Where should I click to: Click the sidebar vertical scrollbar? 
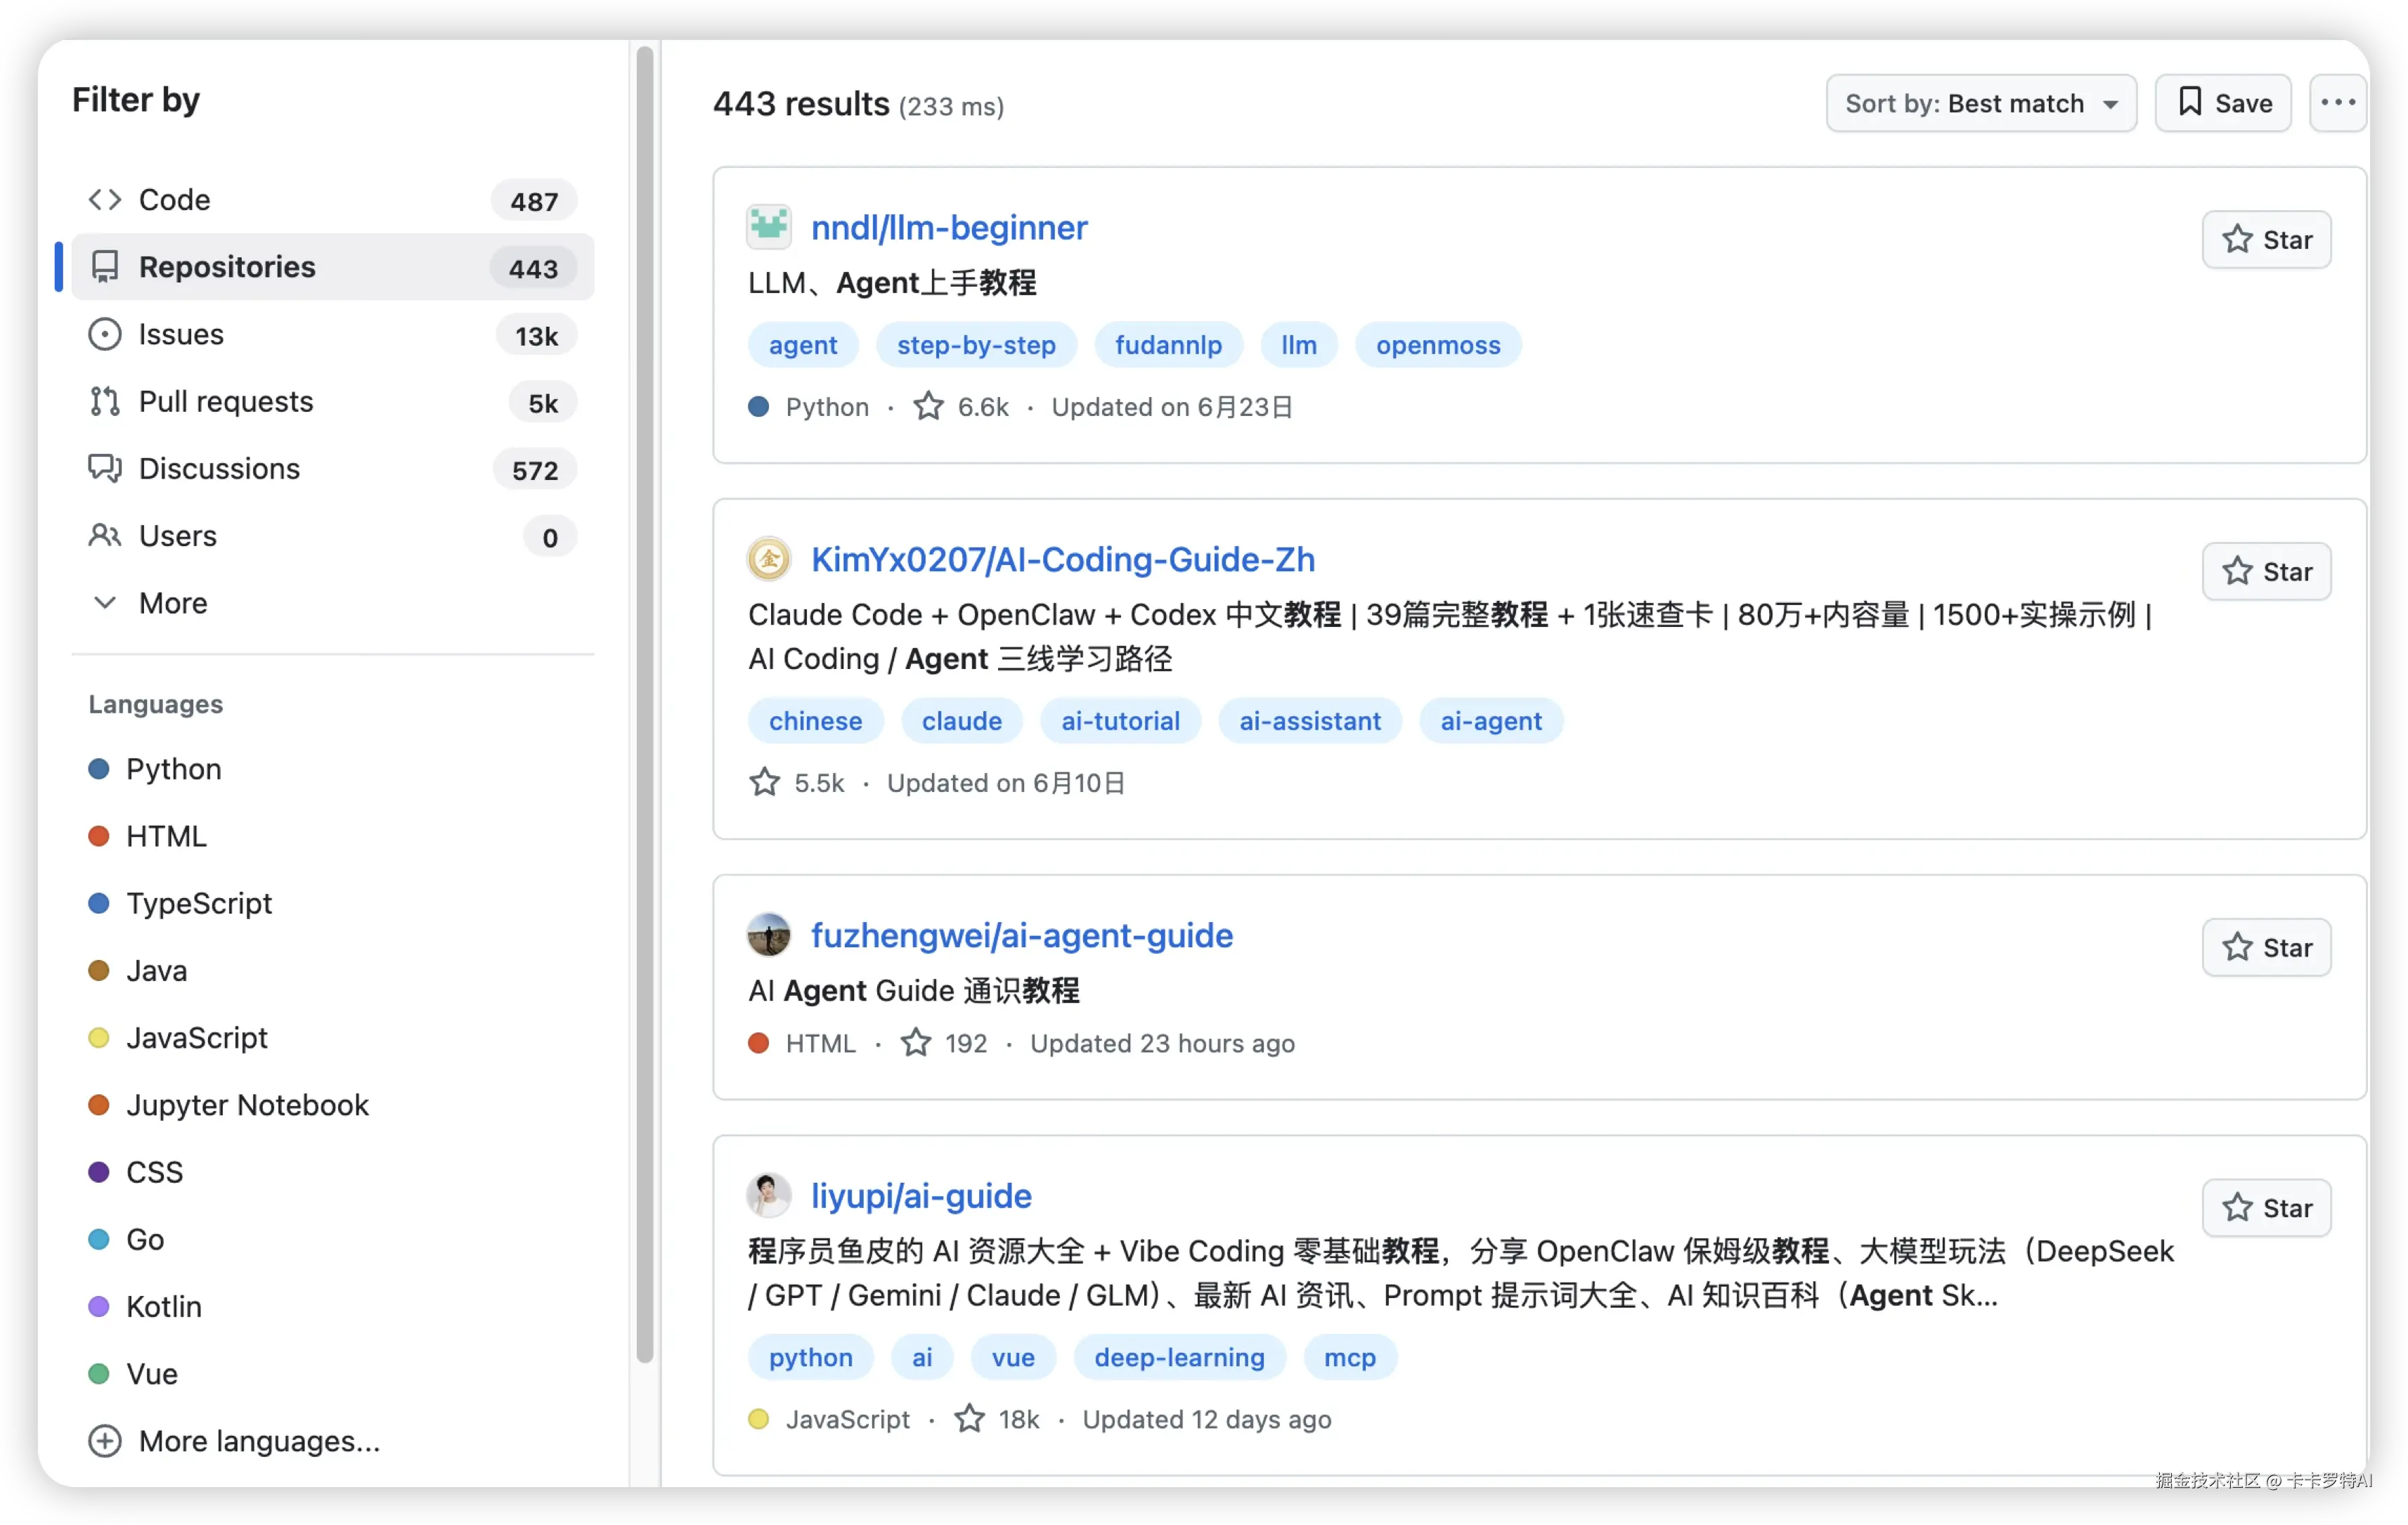click(645, 704)
